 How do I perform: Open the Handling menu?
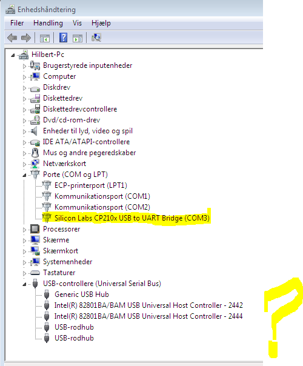coord(48,23)
